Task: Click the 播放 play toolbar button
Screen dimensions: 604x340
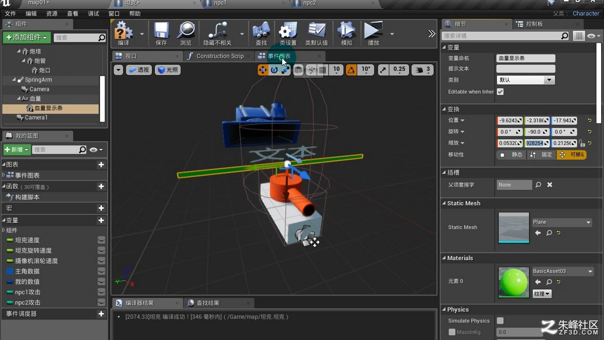Action: coord(373,34)
